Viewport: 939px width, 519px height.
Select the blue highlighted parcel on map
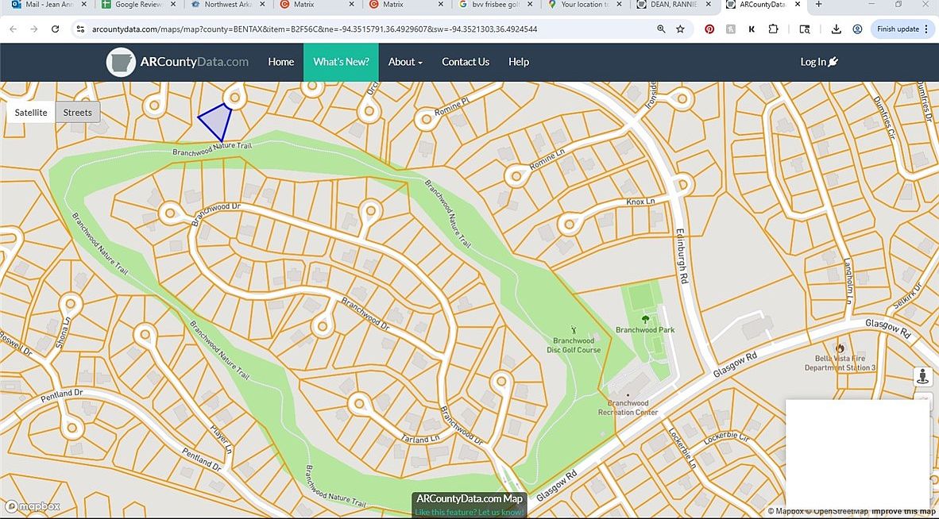217,123
